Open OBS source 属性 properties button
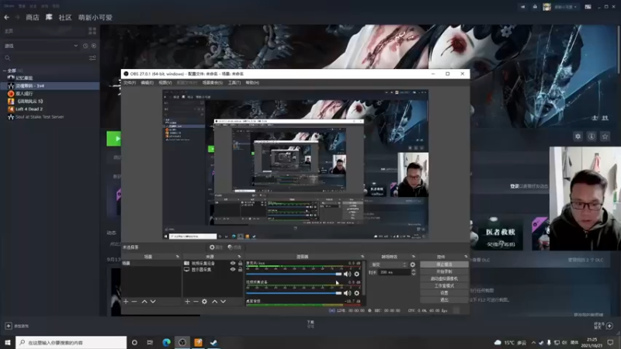621x349 pixels. click(x=217, y=247)
